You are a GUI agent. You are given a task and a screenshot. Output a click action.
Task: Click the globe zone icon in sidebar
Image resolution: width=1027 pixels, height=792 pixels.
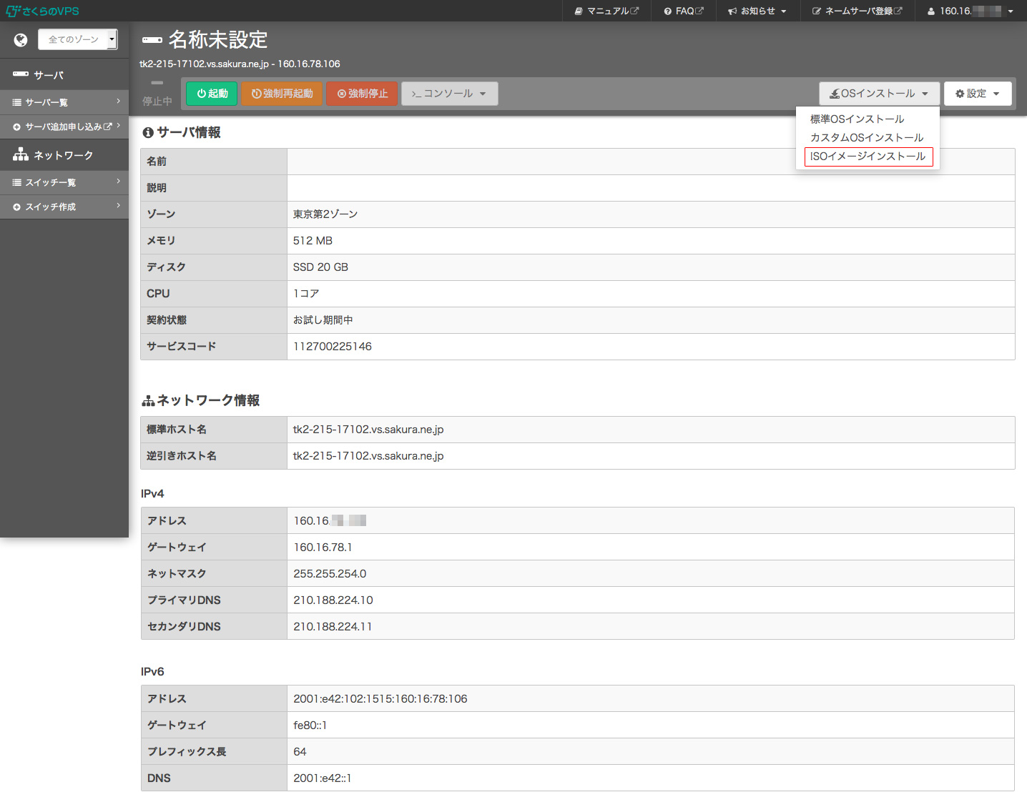(x=21, y=40)
